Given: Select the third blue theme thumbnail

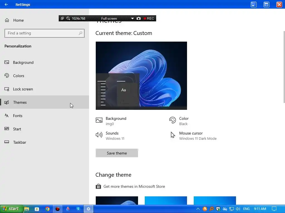Looking at the screenshot, I should click(215, 201).
